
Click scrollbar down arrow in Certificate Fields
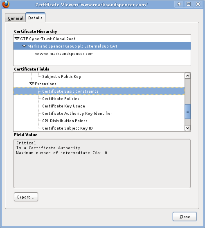click(x=187, y=128)
